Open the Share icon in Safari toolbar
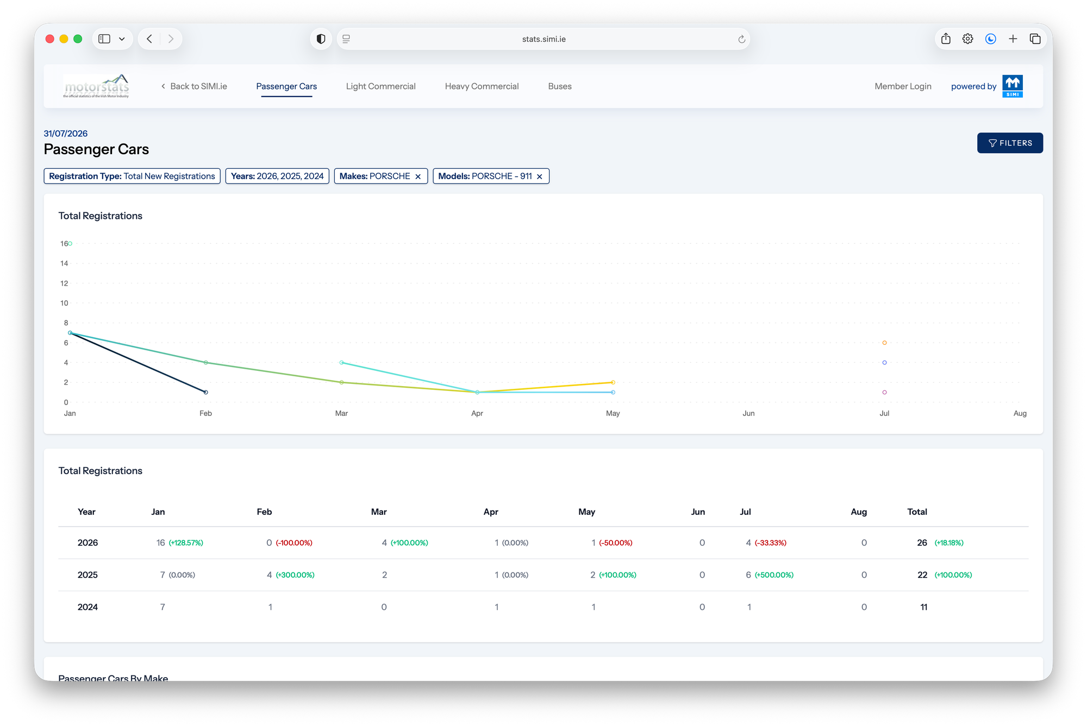Image resolution: width=1087 pixels, height=726 pixels. pyautogui.click(x=946, y=39)
